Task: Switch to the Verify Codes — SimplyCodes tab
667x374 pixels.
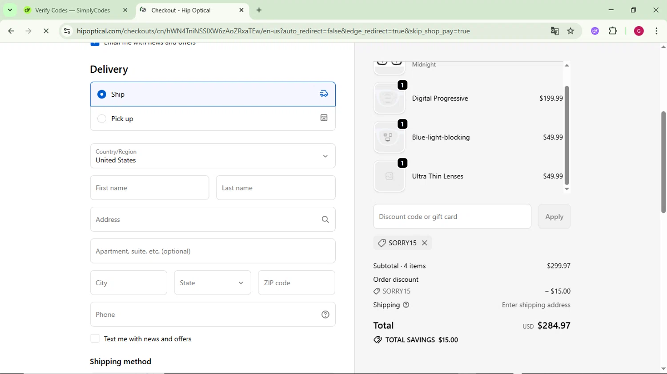Action: 72,10
